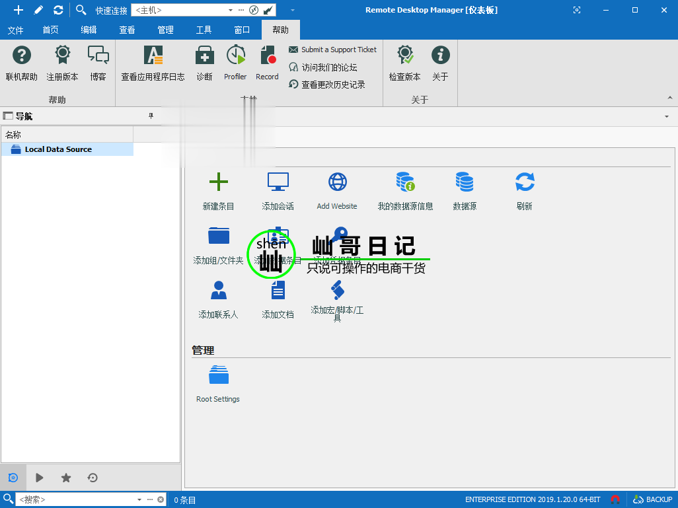
Task: Switch to the 编辑 ribbon tab
Action: click(89, 30)
